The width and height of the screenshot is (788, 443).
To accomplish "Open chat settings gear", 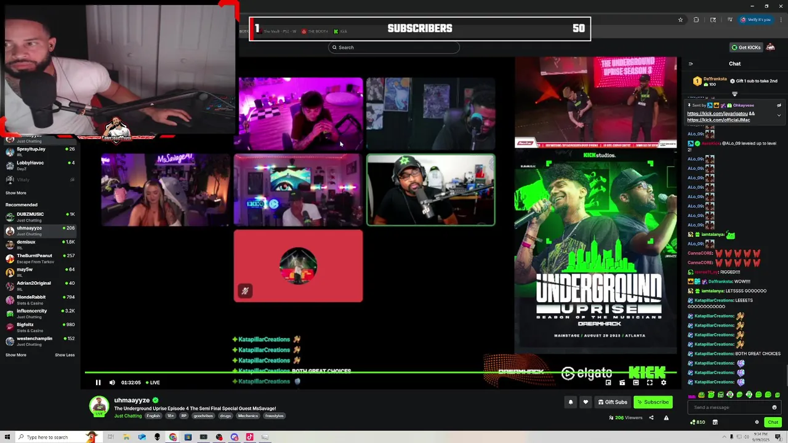I will [757, 422].
